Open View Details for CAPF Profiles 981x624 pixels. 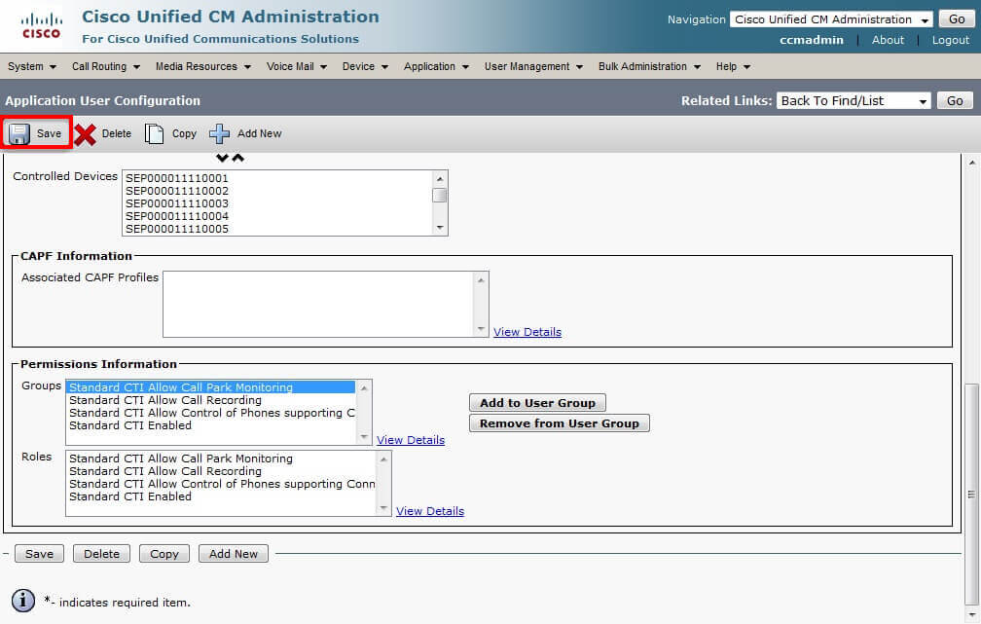coord(527,332)
